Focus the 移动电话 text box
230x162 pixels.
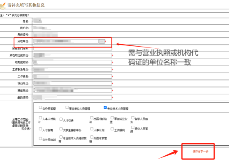coord(73,83)
